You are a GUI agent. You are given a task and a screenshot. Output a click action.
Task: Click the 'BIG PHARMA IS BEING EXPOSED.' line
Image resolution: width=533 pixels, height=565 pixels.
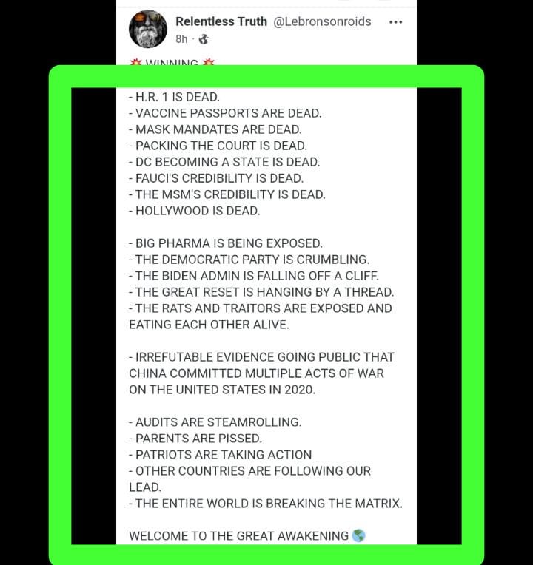coord(226,243)
